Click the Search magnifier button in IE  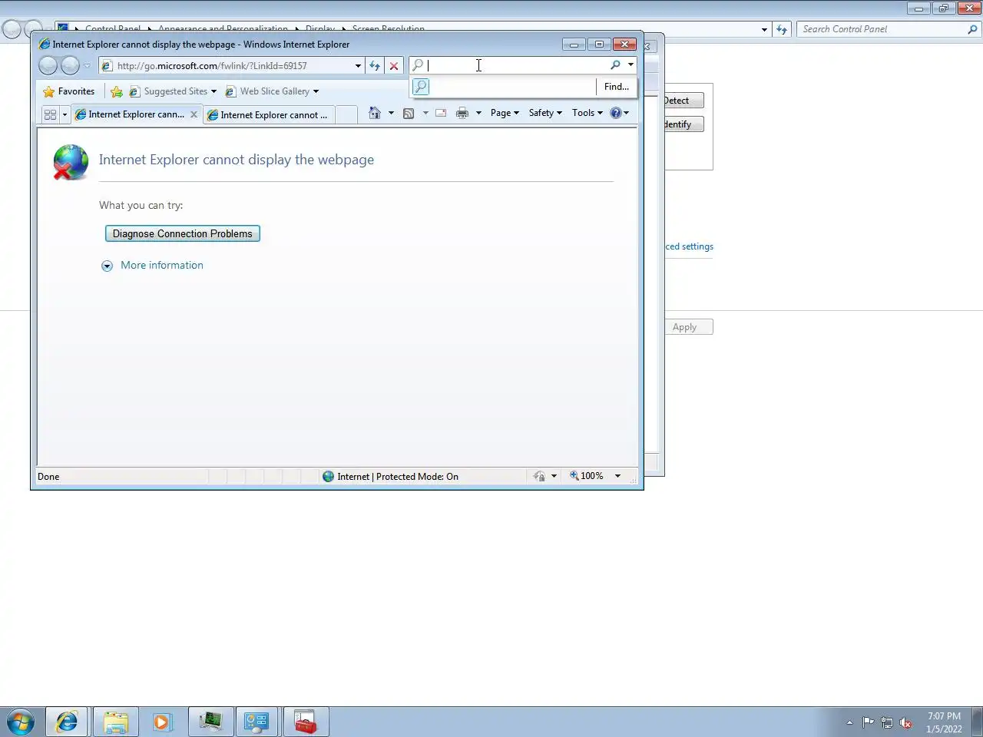coord(615,65)
